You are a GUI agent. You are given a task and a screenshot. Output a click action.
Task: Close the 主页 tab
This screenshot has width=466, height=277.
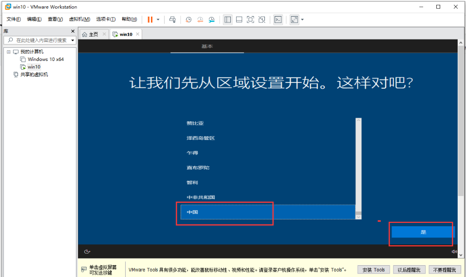point(104,34)
